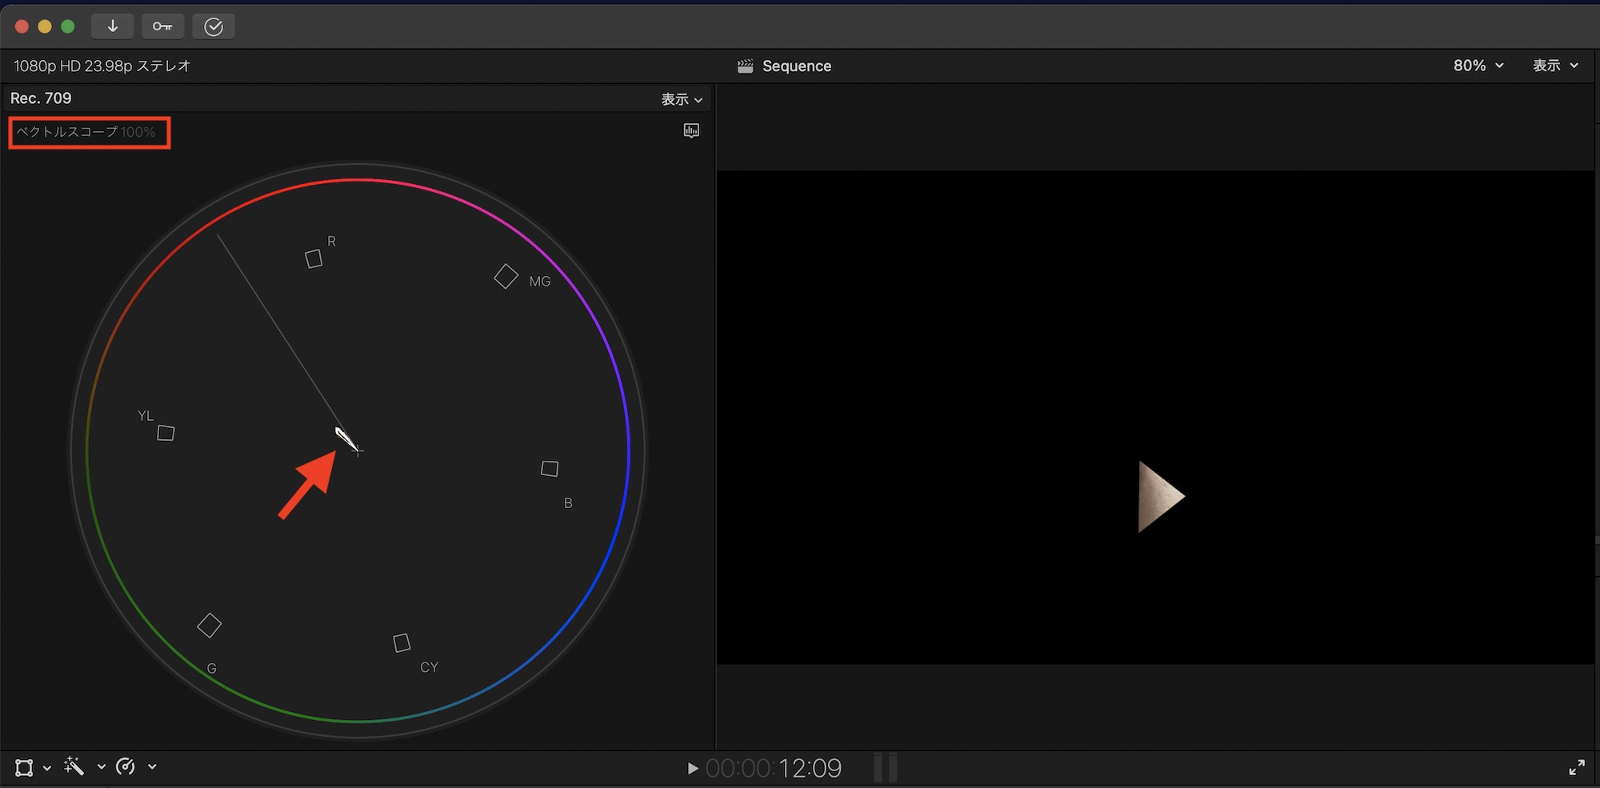Expand the chevron next to the Transform tool
The image size is (1600, 788).
click(47, 768)
